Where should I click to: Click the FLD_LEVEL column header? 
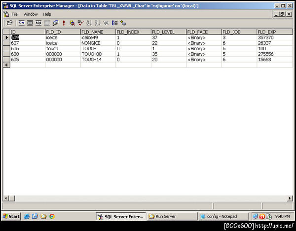[169, 32]
